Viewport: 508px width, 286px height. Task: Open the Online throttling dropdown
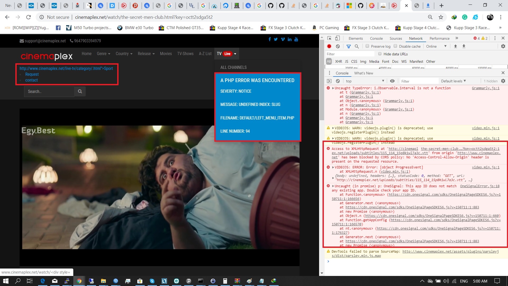(436, 46)
